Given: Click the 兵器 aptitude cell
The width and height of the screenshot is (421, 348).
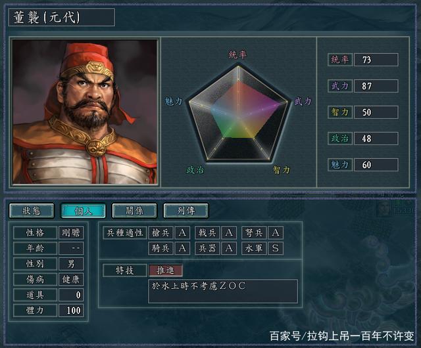Looking at the screenshot, I should tap(207, 248).
